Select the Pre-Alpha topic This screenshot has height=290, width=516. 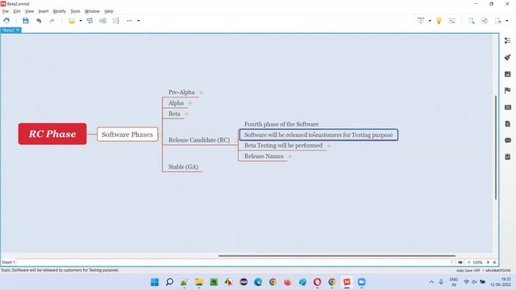click(x=181, y=93)
